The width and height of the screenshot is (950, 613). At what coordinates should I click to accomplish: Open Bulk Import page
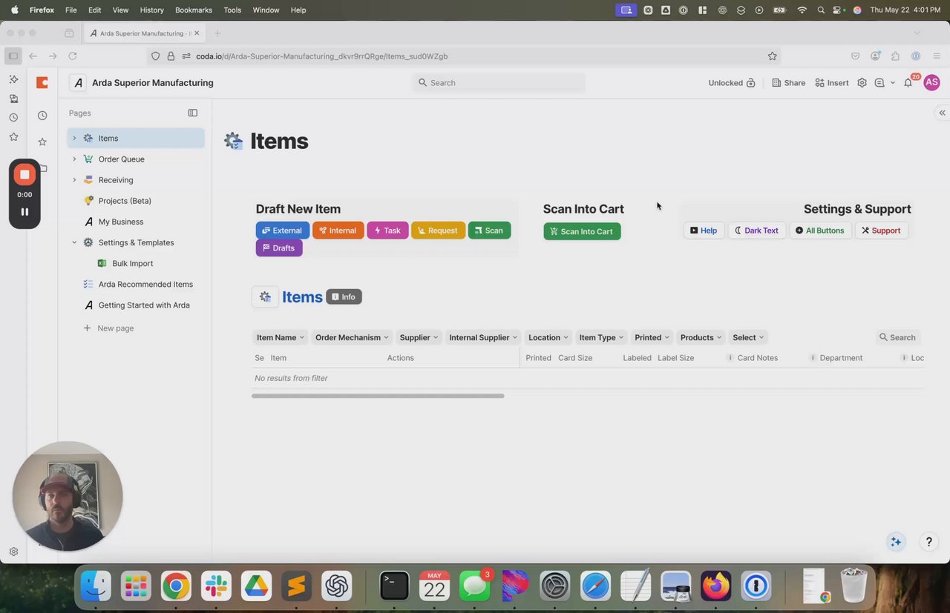pos(133,263)
